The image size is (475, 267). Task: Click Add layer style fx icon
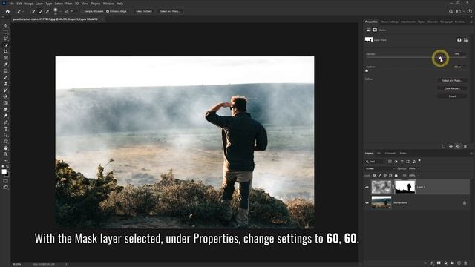(x=432, y=263)
